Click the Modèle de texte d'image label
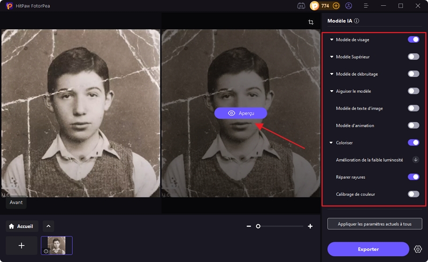 tap(359, 108)
